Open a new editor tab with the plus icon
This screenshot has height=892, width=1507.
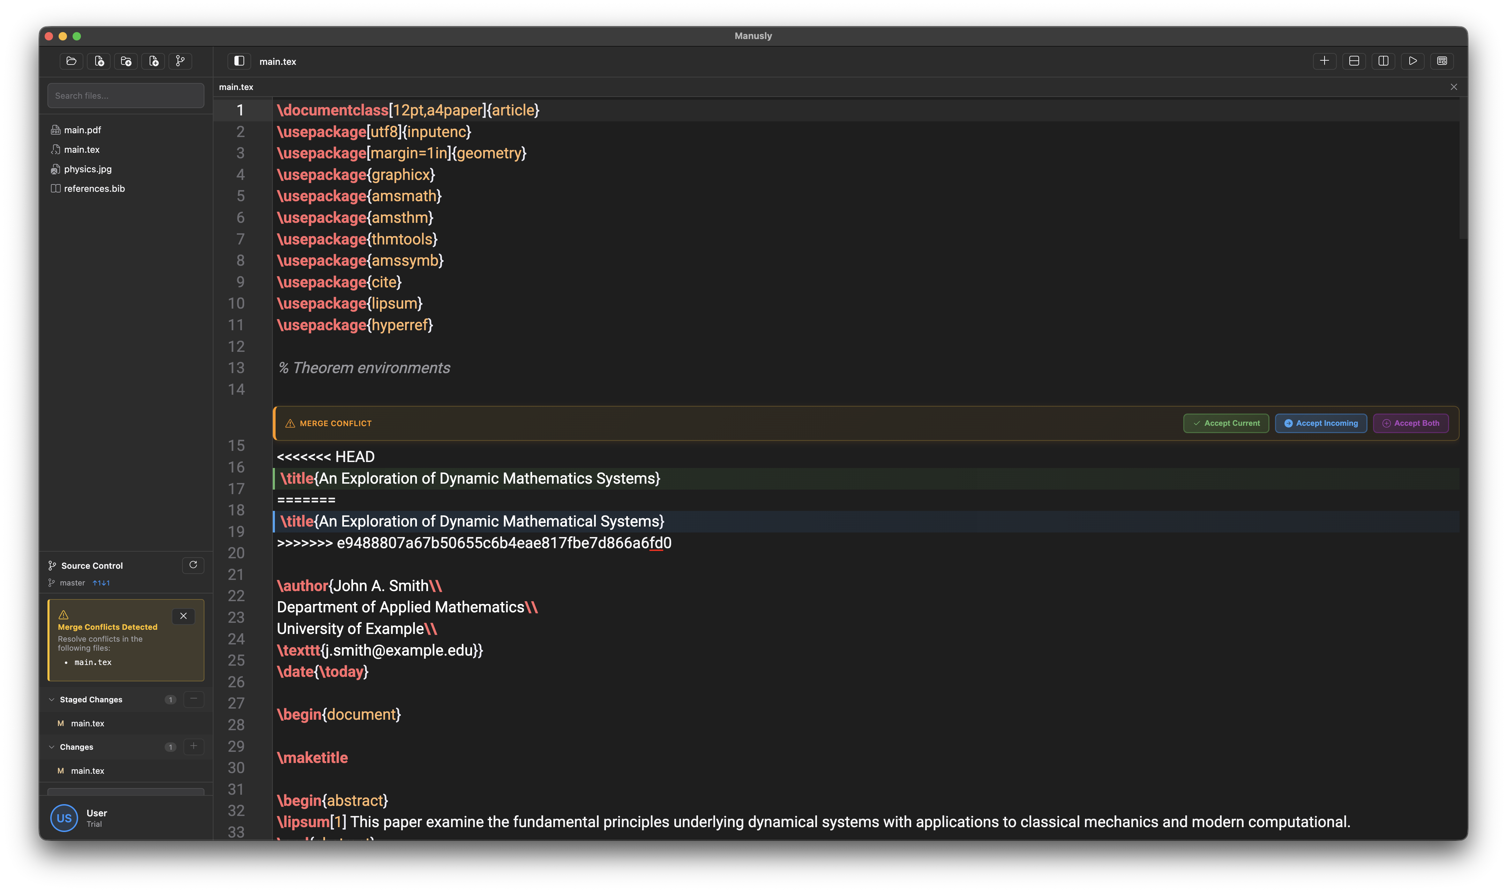click(1325, 61)
